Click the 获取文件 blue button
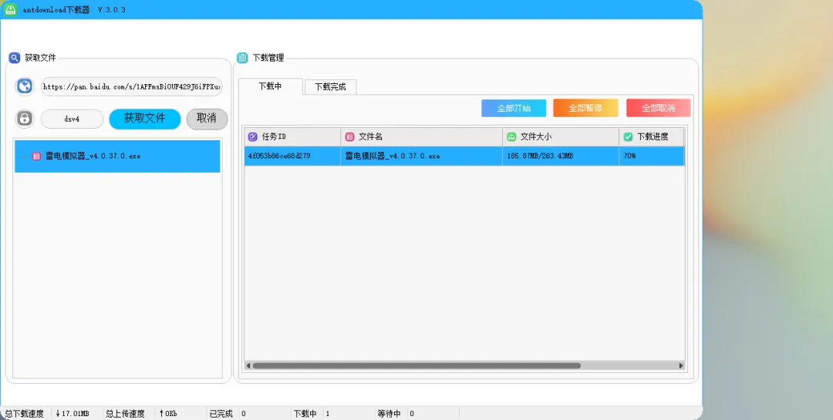The height and width of the screenshot is (420, 833). pyautogui.click(x=144, y=119)
